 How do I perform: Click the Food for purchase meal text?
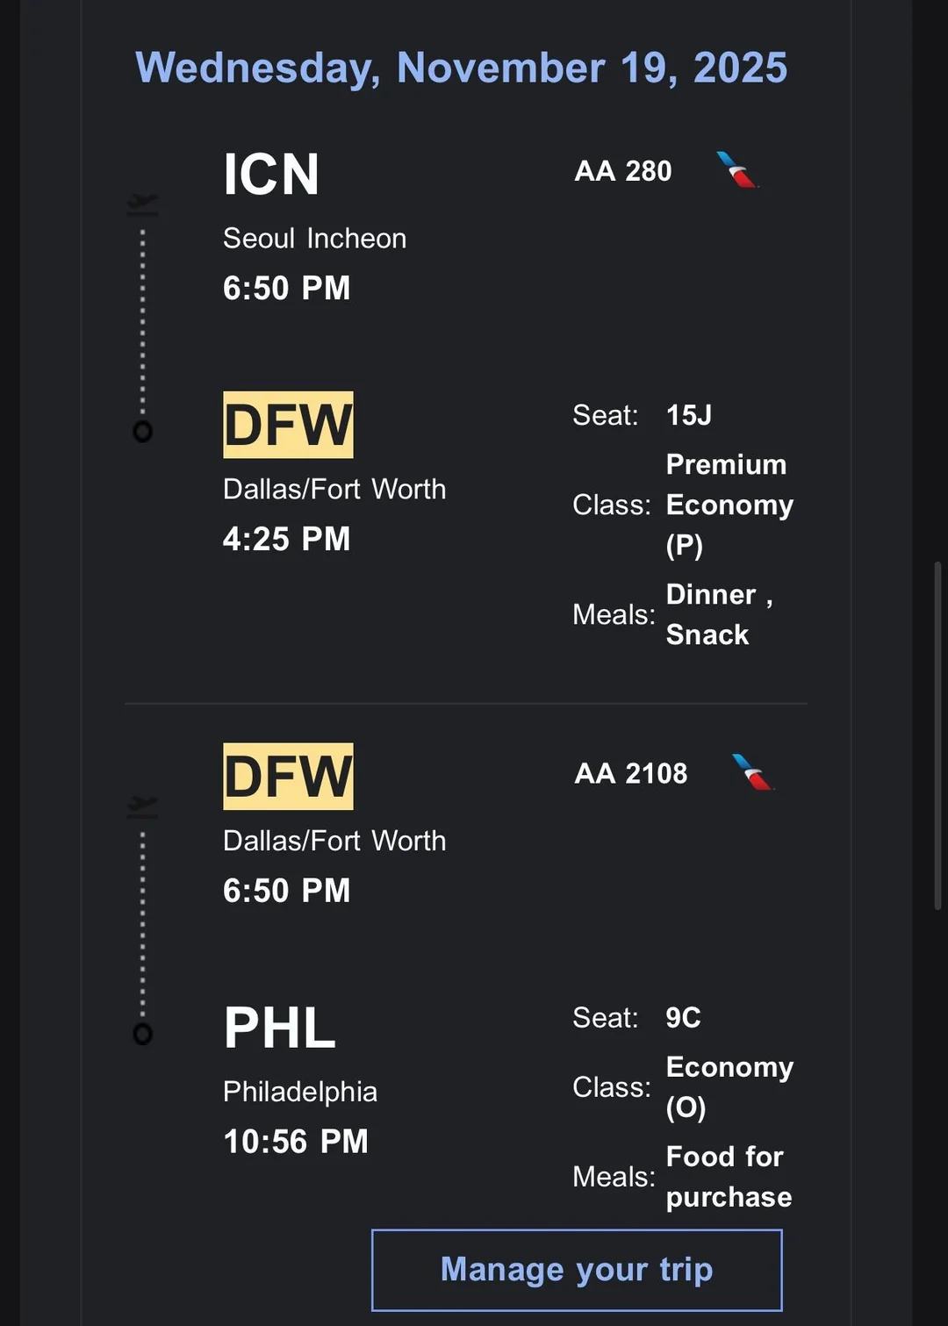pyautogui.click(x=729, y=1177)
